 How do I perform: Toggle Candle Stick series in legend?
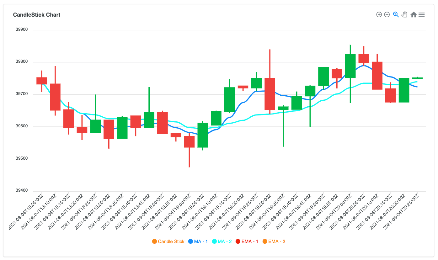click(168, 241)
